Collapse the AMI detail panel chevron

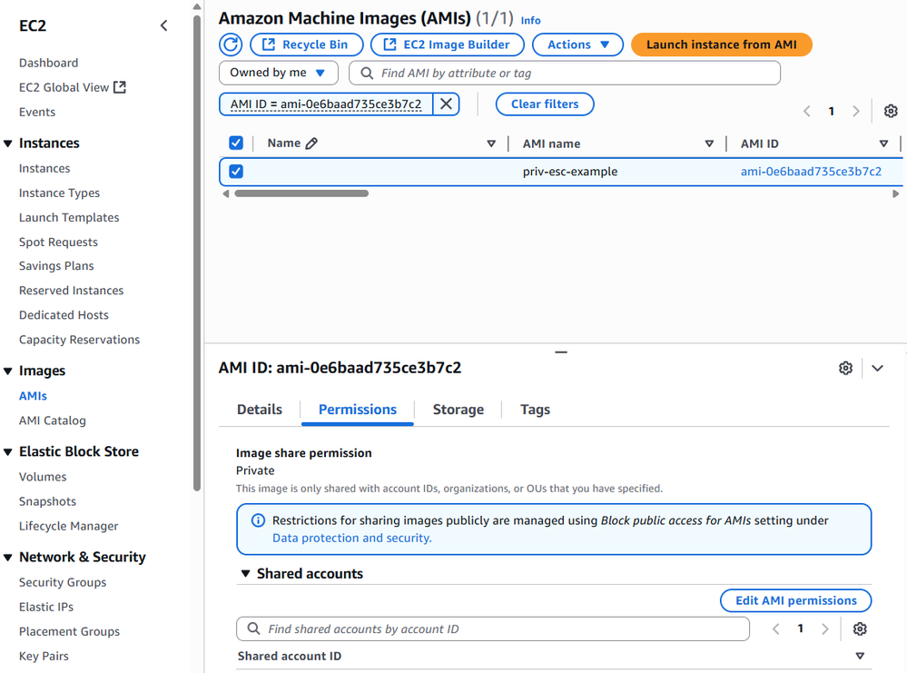coord(878,368)
